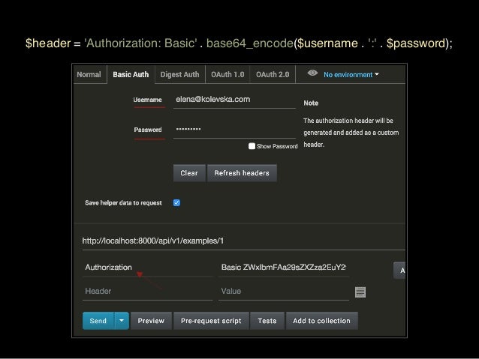Open the Digest Auth tab
The width and height of the screenshot is (479, 359).
[x=179, y=74]
